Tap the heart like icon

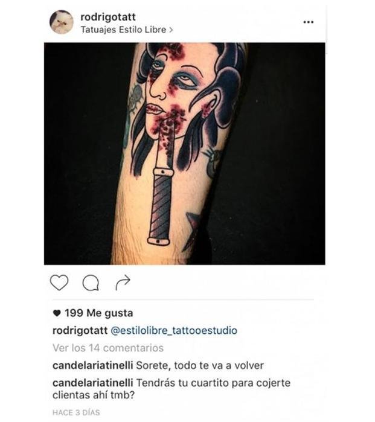pos(59,283)
